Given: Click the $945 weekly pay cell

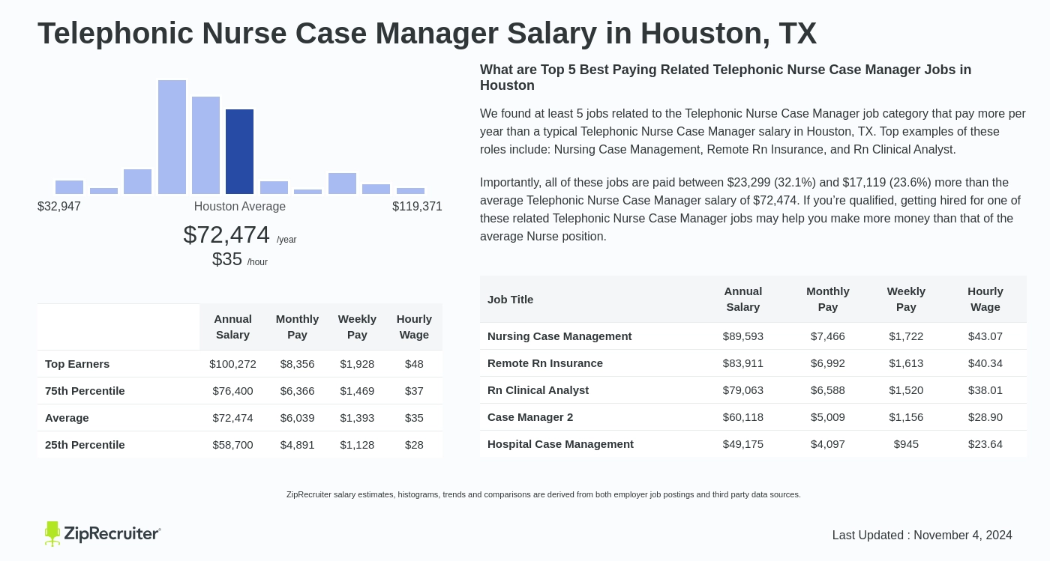Looking at the screenshot, I should click(906, 443).
